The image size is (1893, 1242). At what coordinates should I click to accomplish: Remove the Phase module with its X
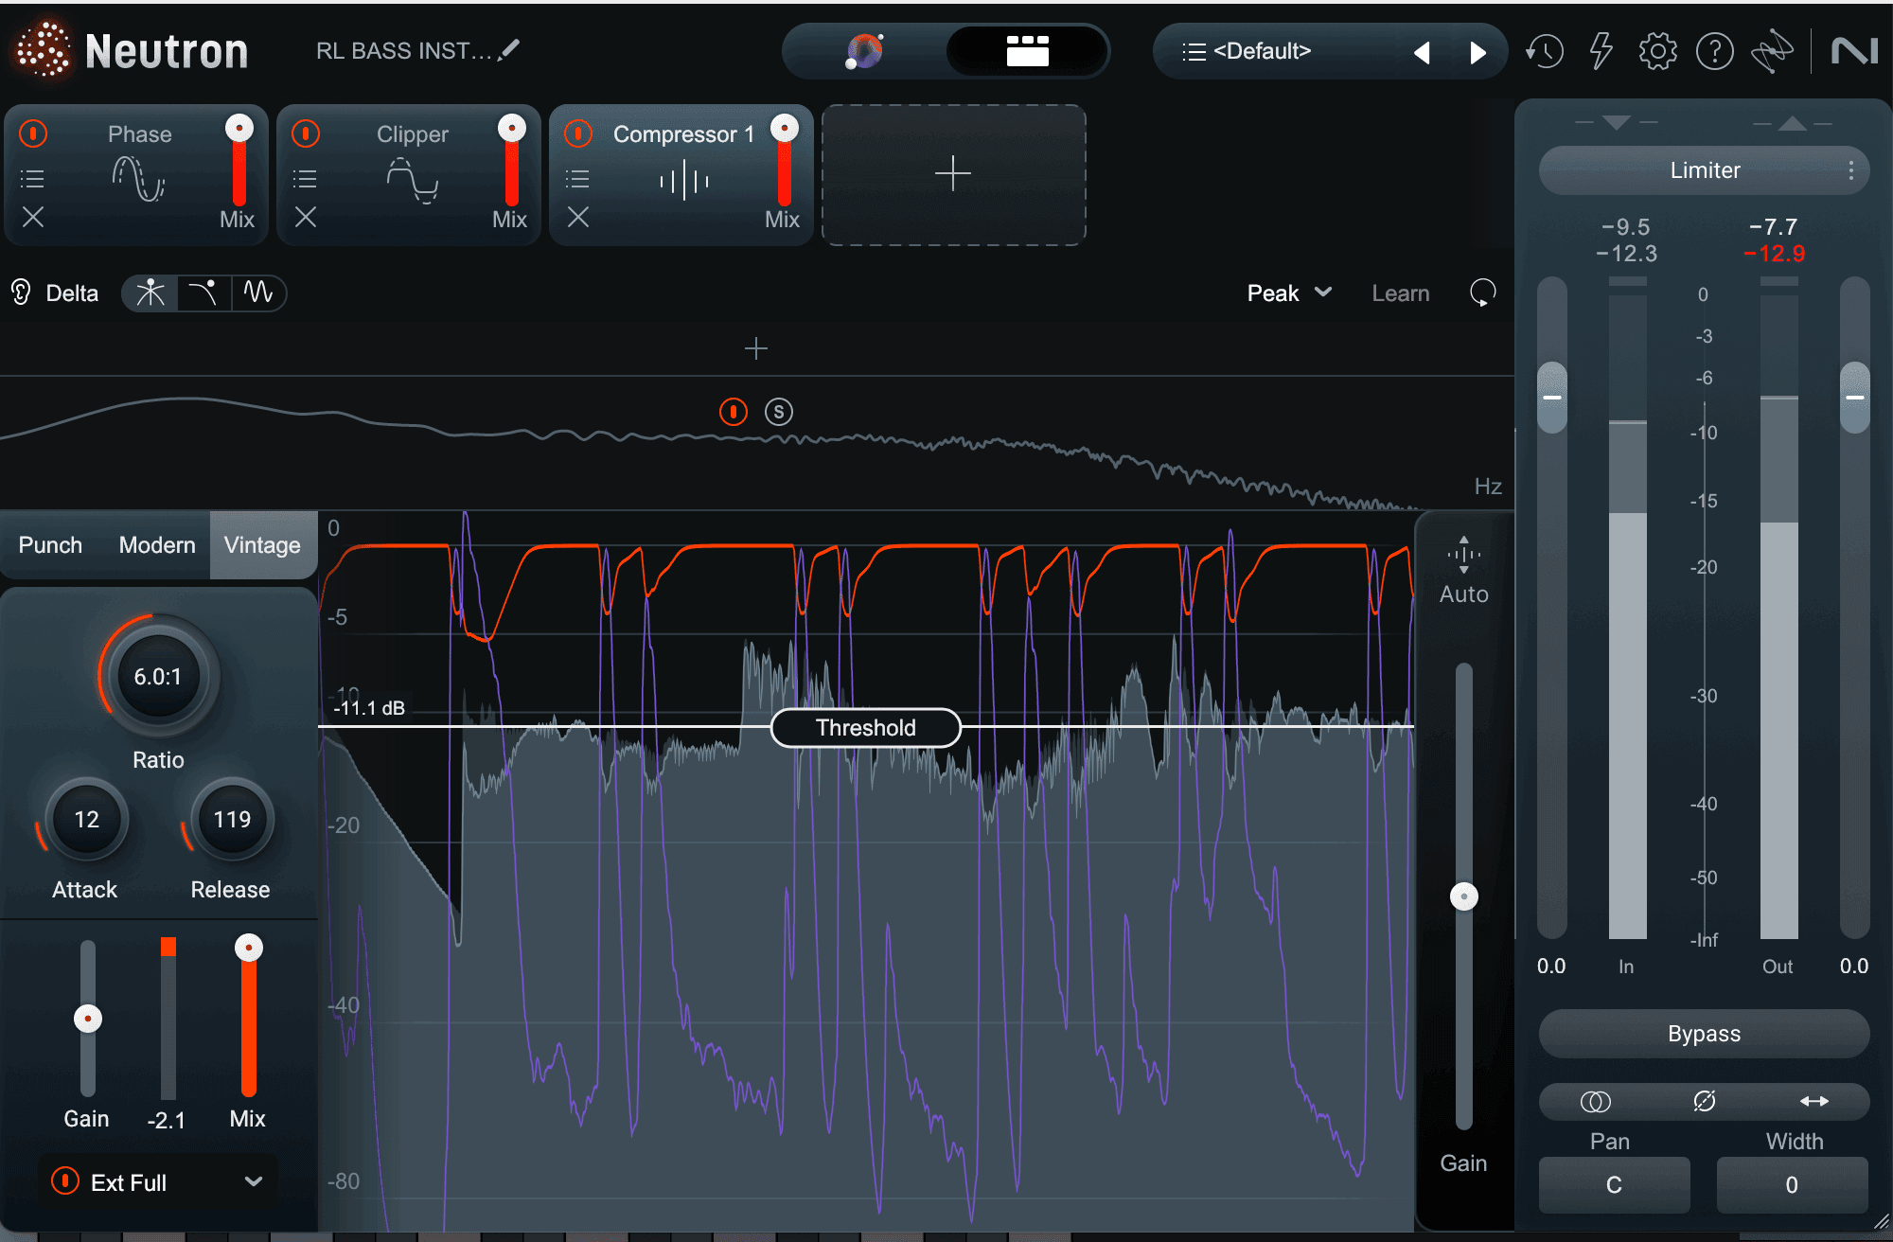pos(33,218)
